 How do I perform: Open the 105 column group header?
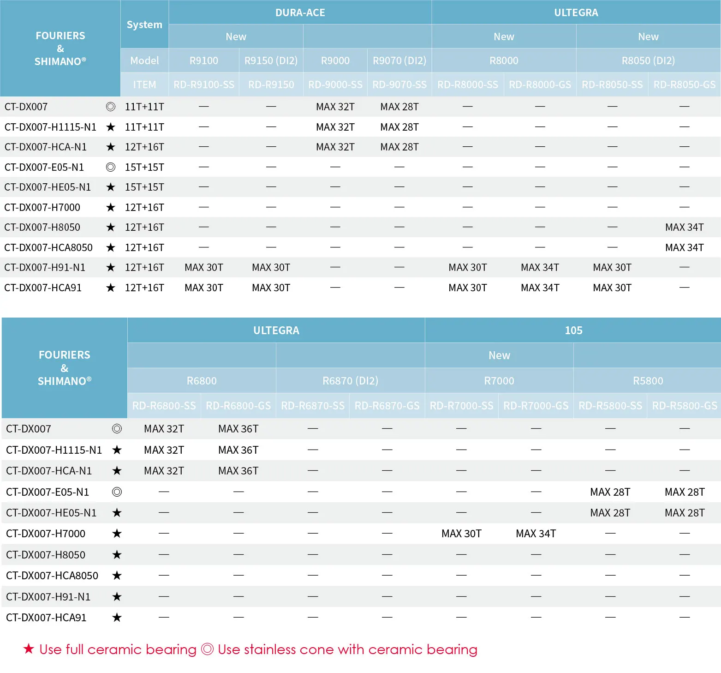tap(572, 330)
